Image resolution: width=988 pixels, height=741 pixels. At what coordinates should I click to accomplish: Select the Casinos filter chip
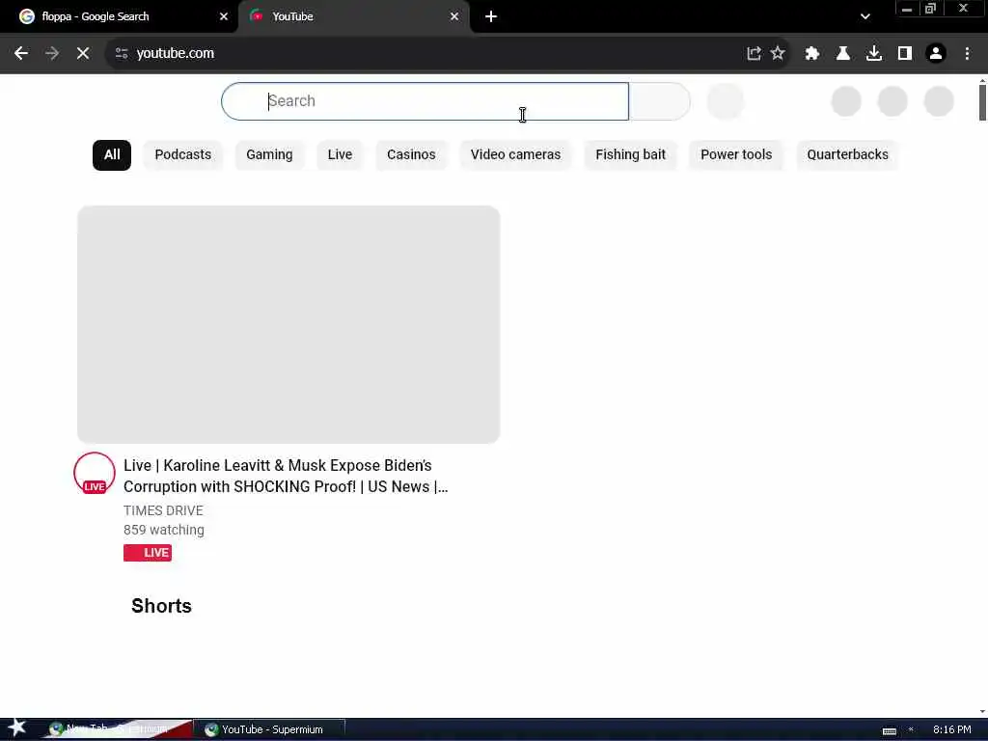coord(411,155)
